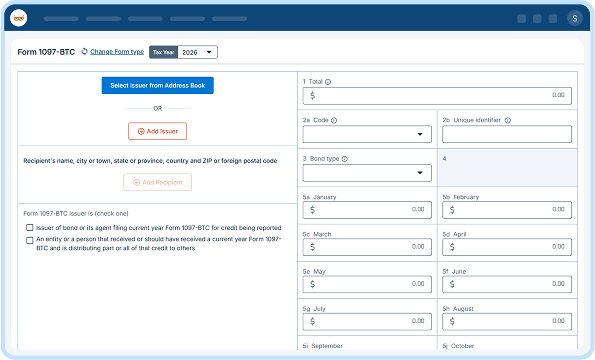
Task: Click the 5c March amount field
Action: pos(367,247)
